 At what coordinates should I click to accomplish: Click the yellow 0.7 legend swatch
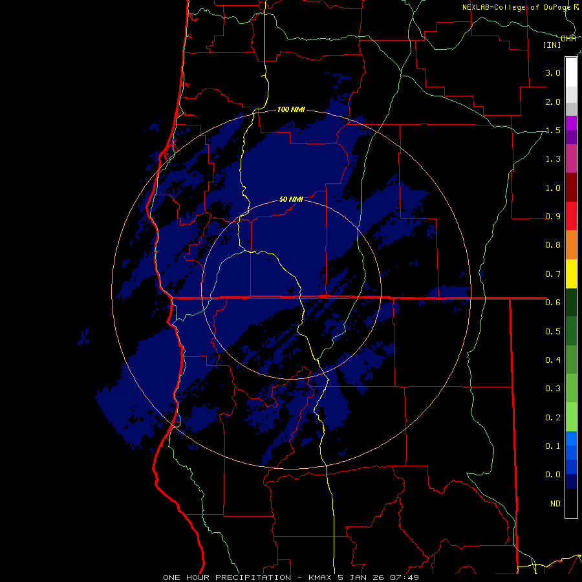(x=571, y=274)
